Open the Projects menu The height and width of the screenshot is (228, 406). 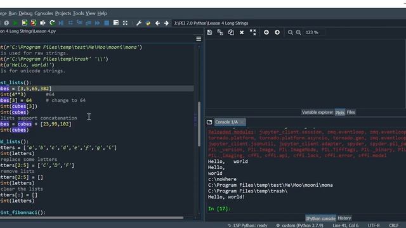point(63,13)
